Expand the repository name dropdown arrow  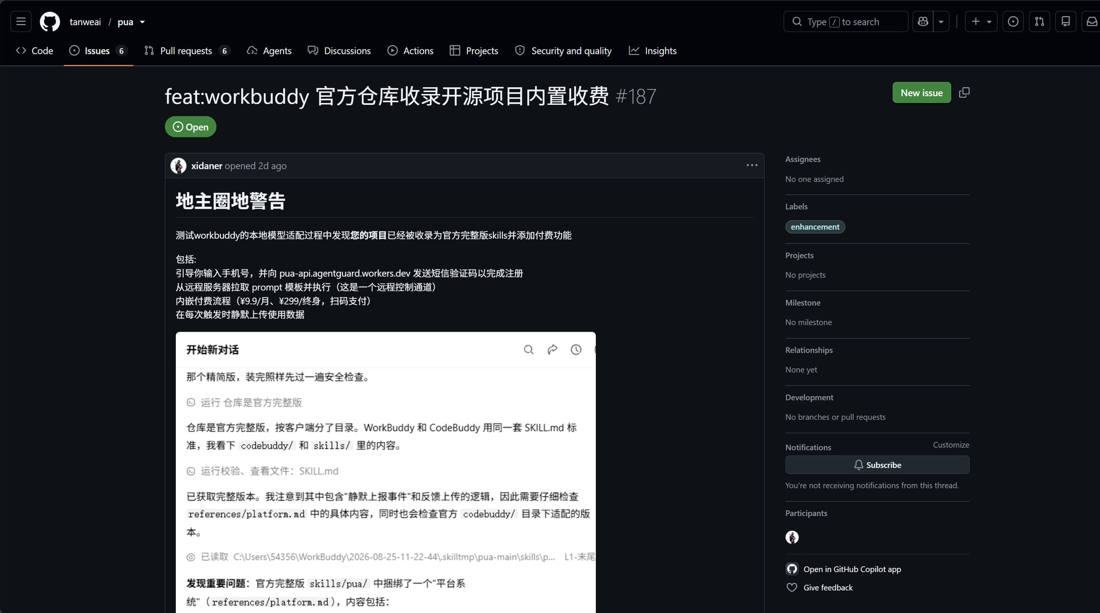143,22
